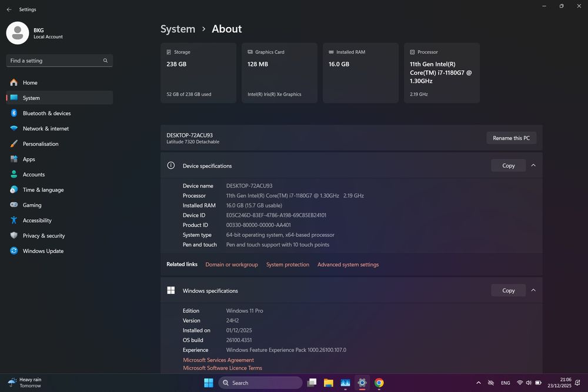Viewport: 588px width, 392px height.
Task: Click the Device specifications info icon
Action: point(171,165)
